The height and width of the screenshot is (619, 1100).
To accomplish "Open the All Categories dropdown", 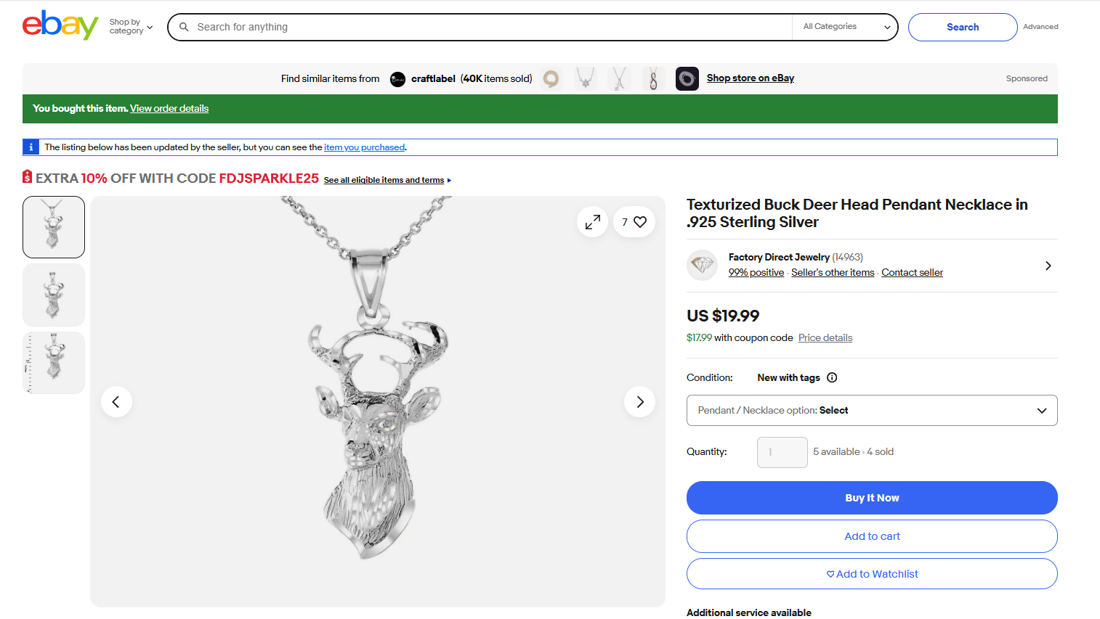I will click(x=846, y=27).
